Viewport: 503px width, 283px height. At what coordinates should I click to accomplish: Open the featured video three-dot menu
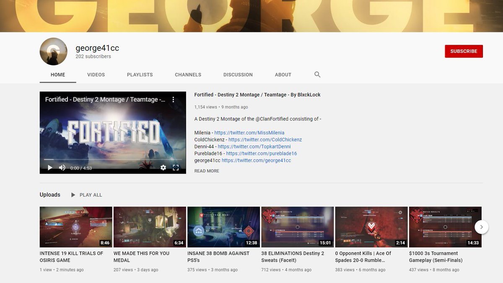pos(173,100)
